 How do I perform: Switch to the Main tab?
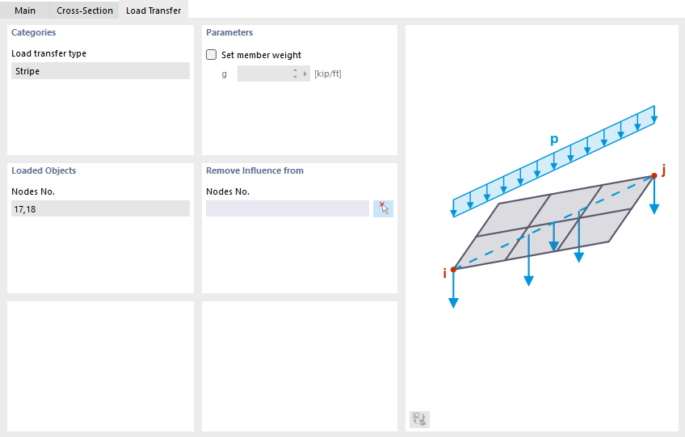(25, 11)
